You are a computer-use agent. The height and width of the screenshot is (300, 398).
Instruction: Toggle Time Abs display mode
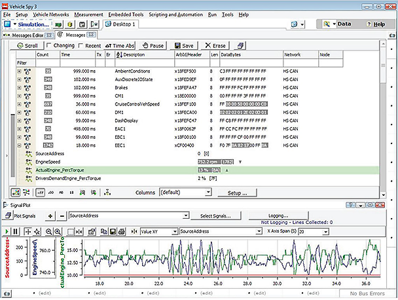pos(120,46)
